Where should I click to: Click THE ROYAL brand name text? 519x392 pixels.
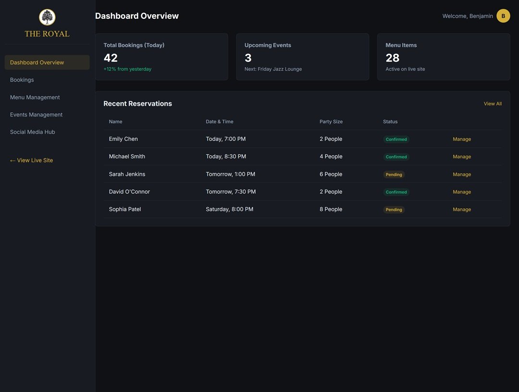[x=47, y=34]
